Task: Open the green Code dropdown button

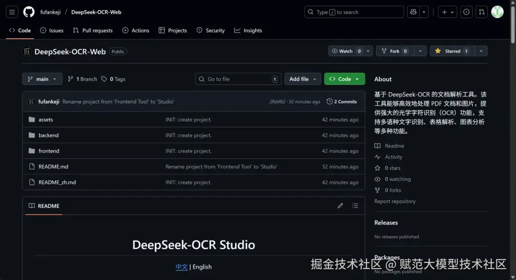Action: pyautogui.click(x=344, y=79)
